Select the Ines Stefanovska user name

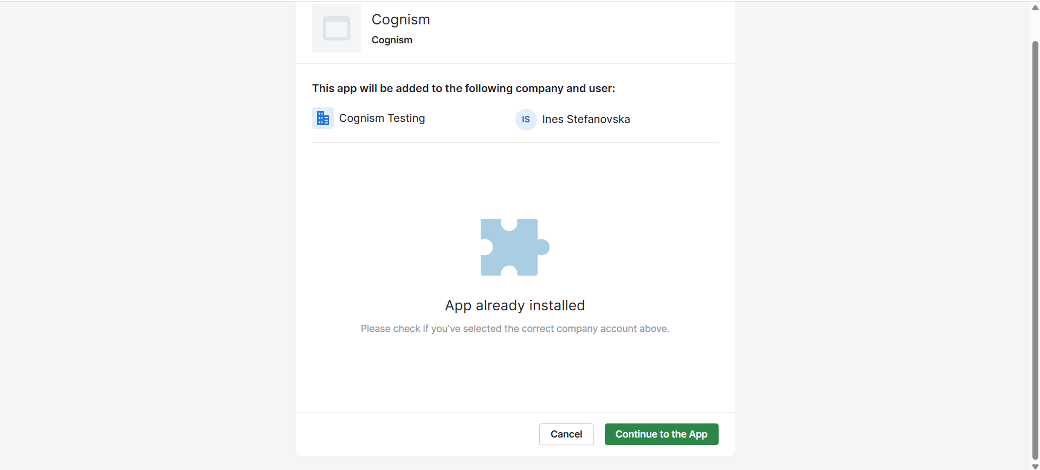tap(586, 119)
